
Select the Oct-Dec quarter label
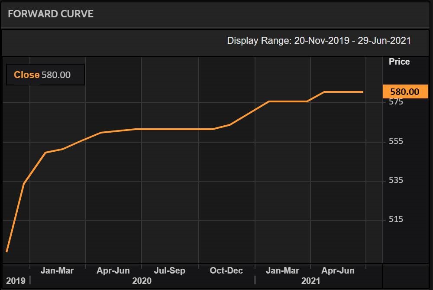click(226, 270)
